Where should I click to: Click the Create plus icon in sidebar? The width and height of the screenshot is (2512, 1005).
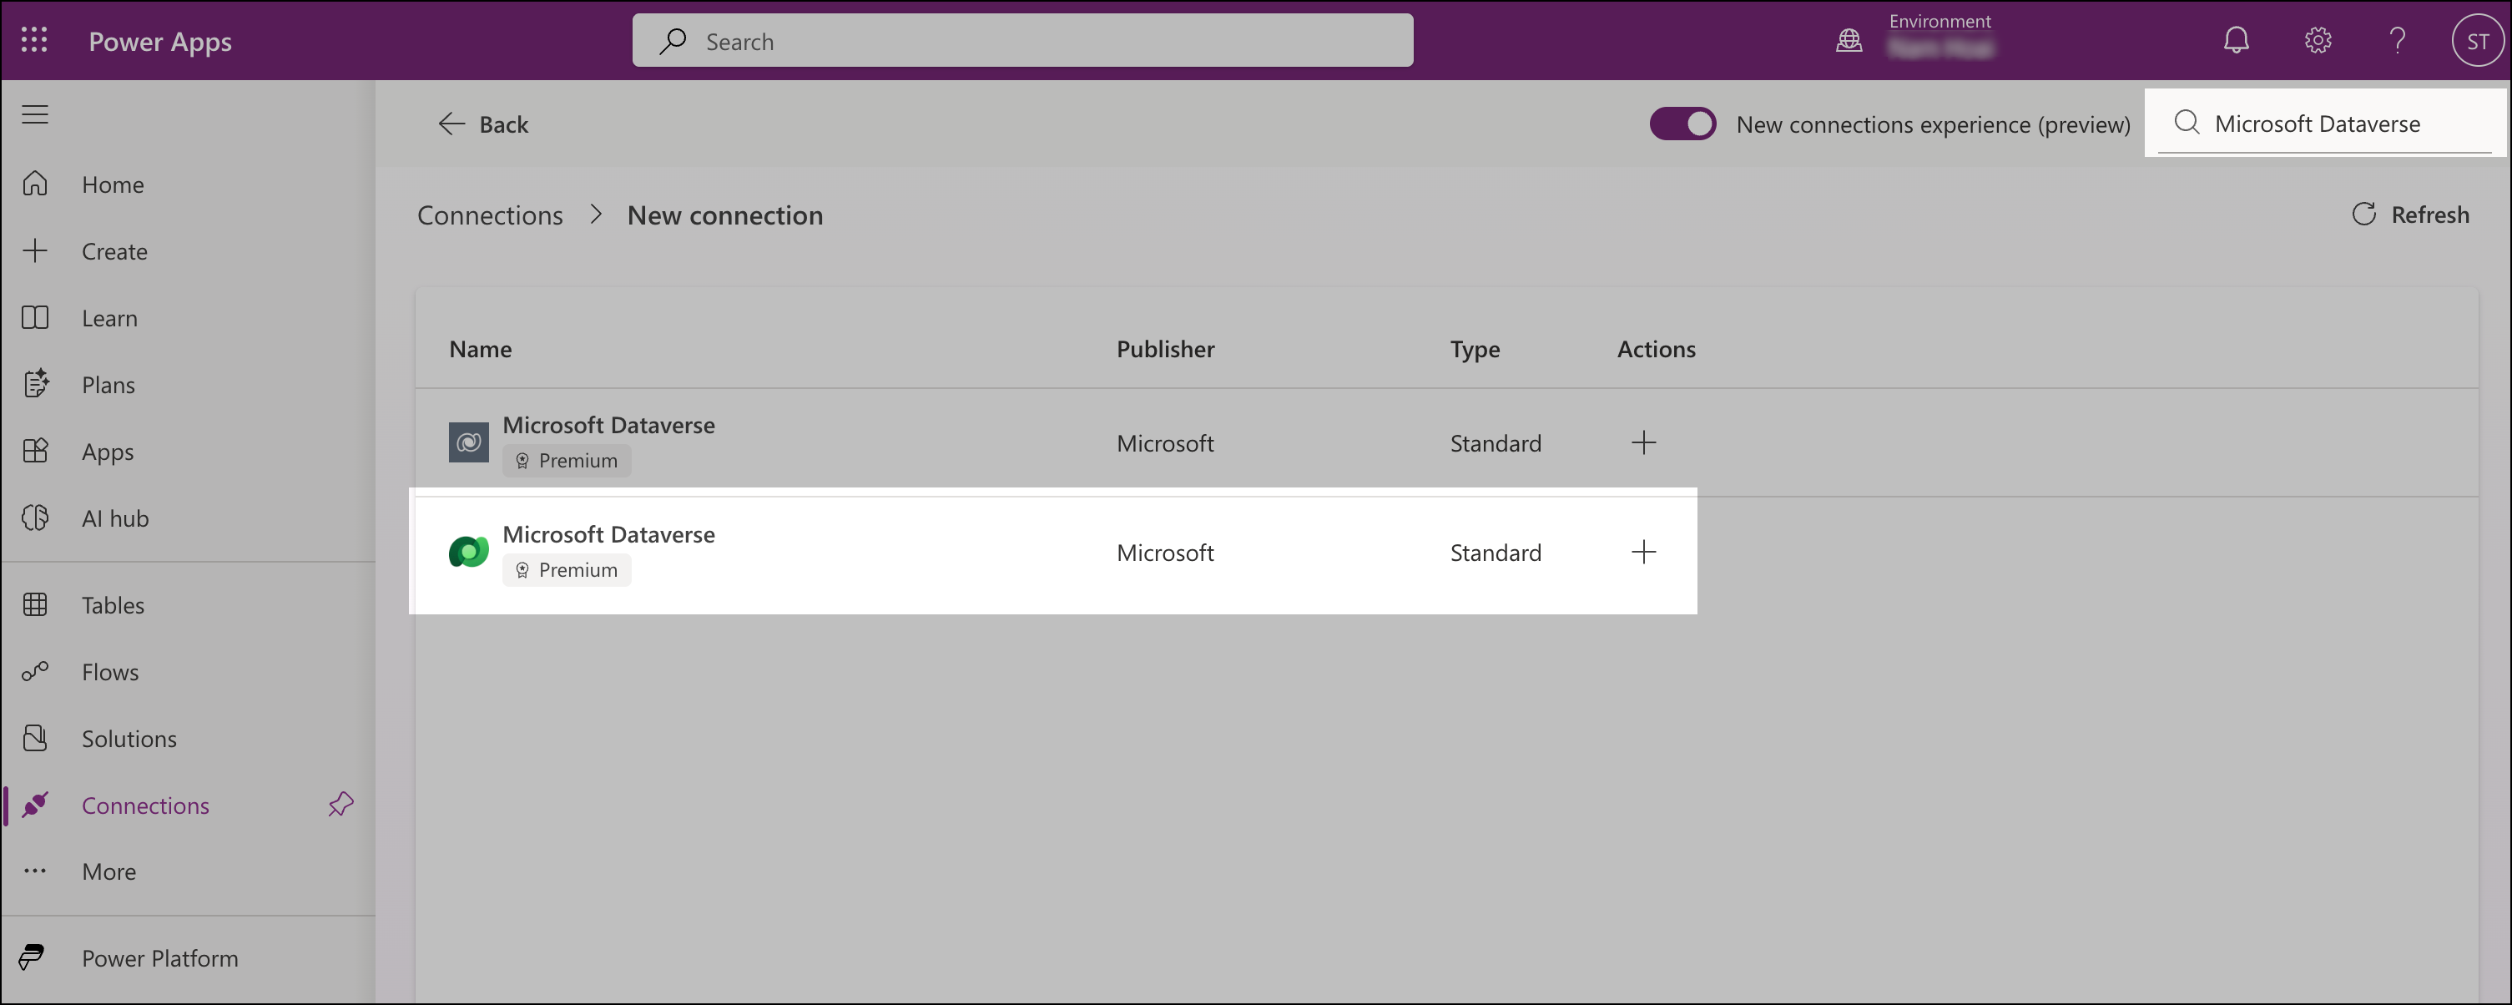coord(35,250)
